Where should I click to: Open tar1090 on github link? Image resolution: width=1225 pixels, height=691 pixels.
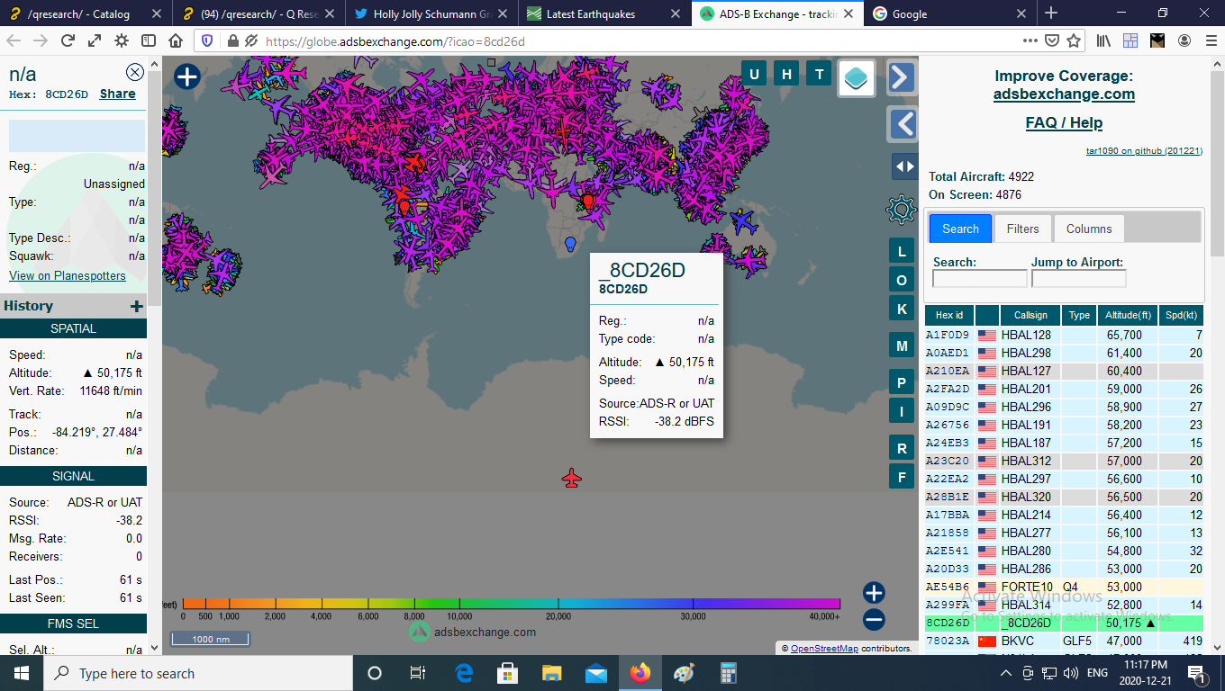[1144, 151]
